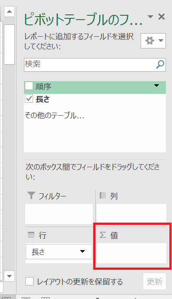Click the フィルター funnel icon
The width and height of the screenshot is (172, 299).
coord(31,196)
